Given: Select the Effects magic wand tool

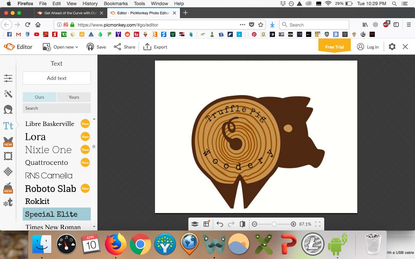Looking at the screenshot, I should click(x=8, y=94).
